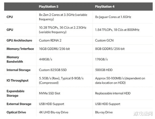Select the '176GB/s' bandwidth value
The width and height of the screenshot is (155, 119).
tap(101, 59)
